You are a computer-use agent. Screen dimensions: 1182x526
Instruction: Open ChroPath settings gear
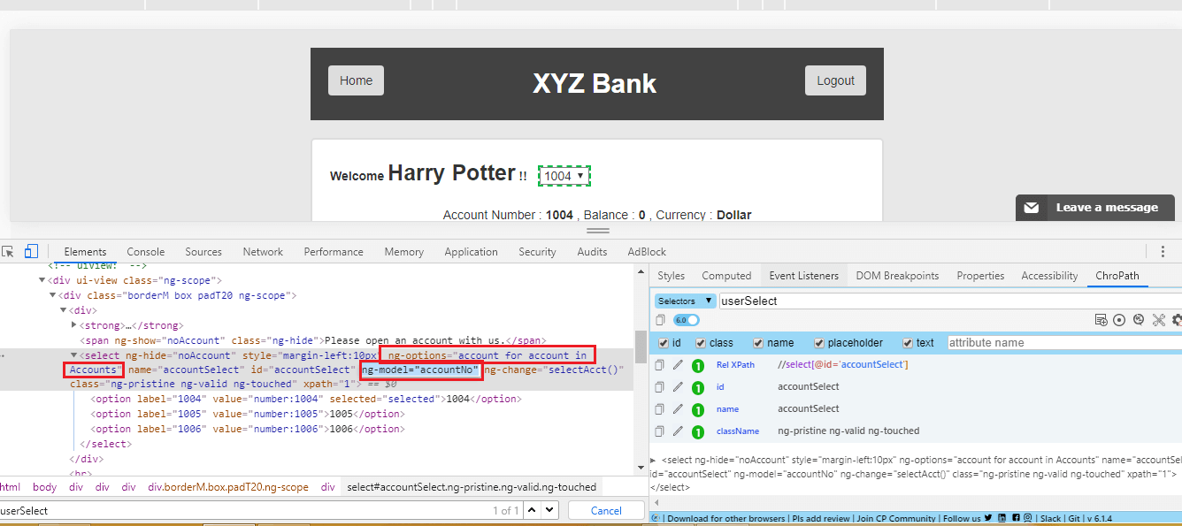click(x=1177, y=320)
